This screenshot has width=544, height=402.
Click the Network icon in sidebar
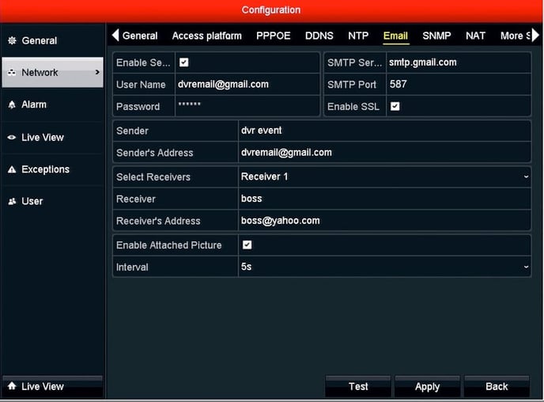tap(12, 73)
